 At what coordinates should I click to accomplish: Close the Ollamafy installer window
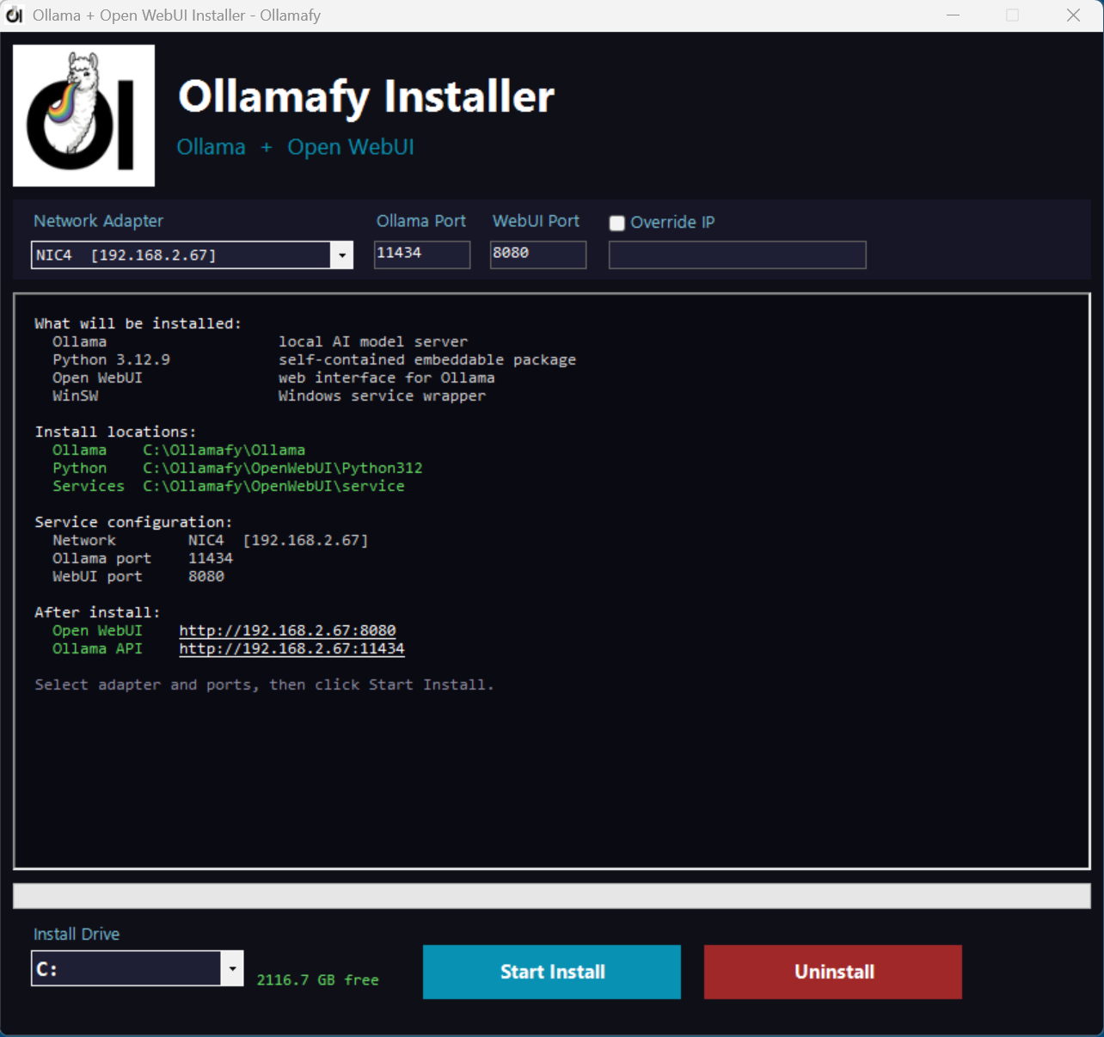(1073, 15)
